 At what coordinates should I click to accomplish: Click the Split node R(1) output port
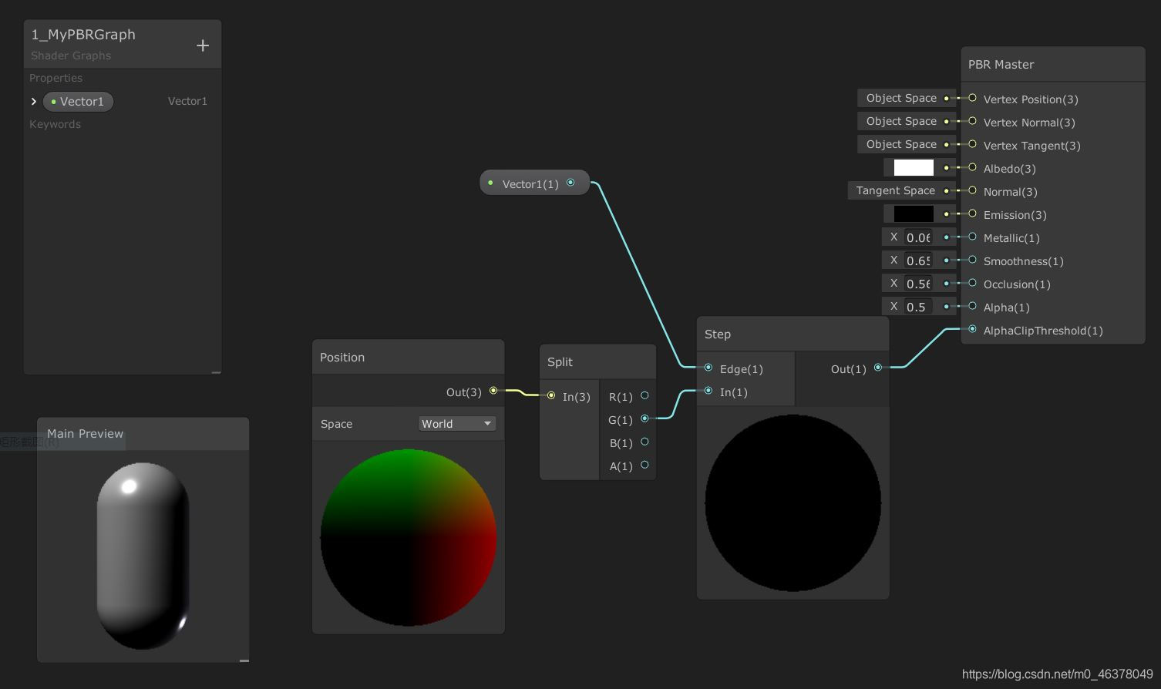coord(644,395)
